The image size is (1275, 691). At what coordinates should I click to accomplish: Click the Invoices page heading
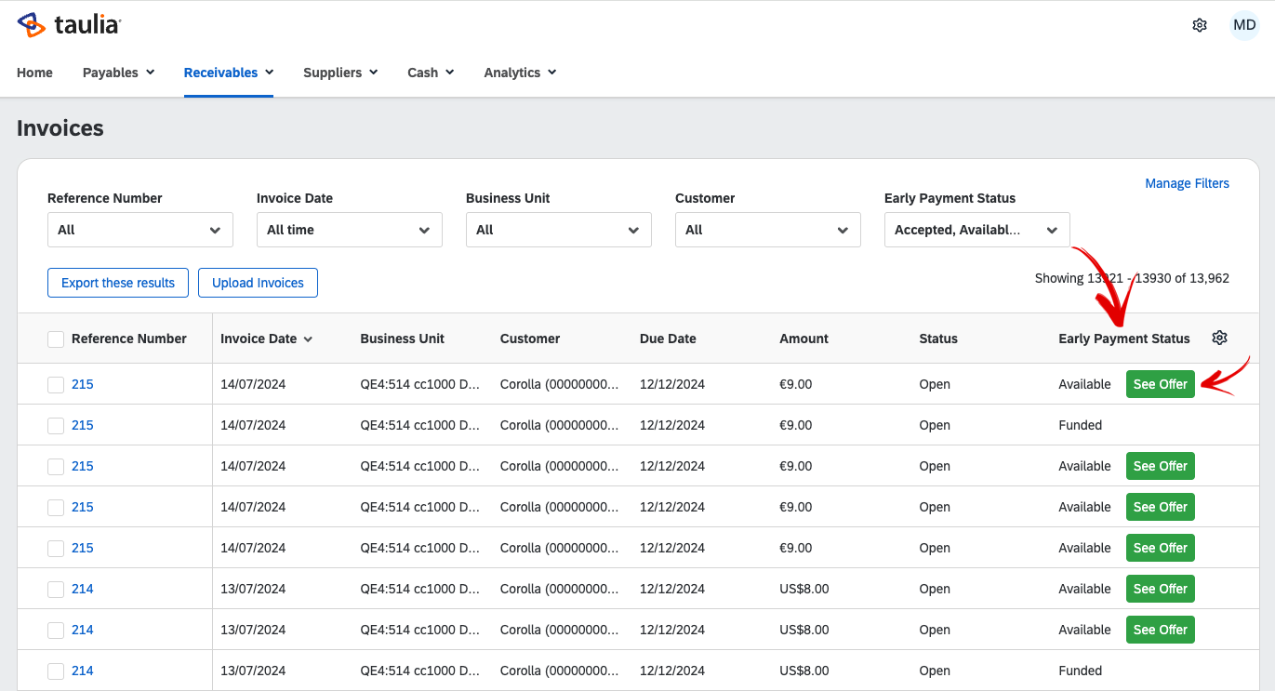click(60, 128)
